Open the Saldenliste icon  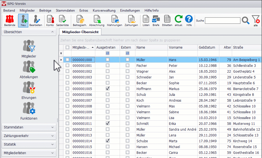(62, 21)
